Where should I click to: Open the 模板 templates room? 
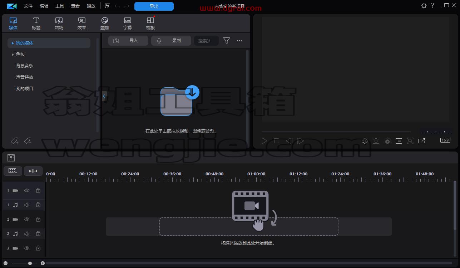(150, 23)
